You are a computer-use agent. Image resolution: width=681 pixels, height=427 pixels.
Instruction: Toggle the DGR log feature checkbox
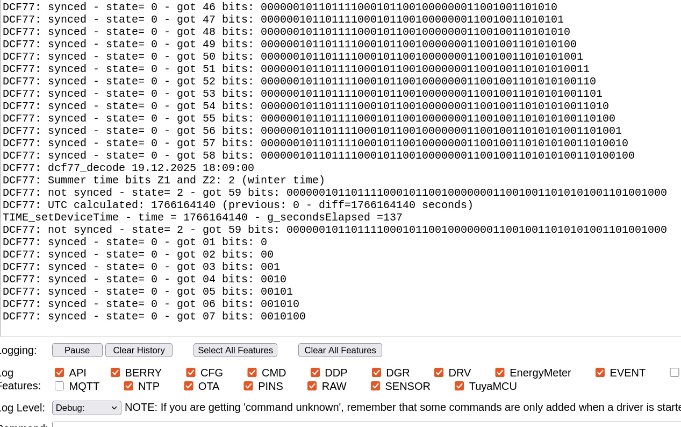click(377, 372)
